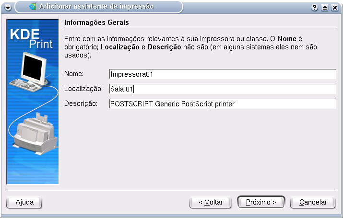The height and width of the screenshot is (218, 343).
Task: Click the Nome: label
Action: 74,74
